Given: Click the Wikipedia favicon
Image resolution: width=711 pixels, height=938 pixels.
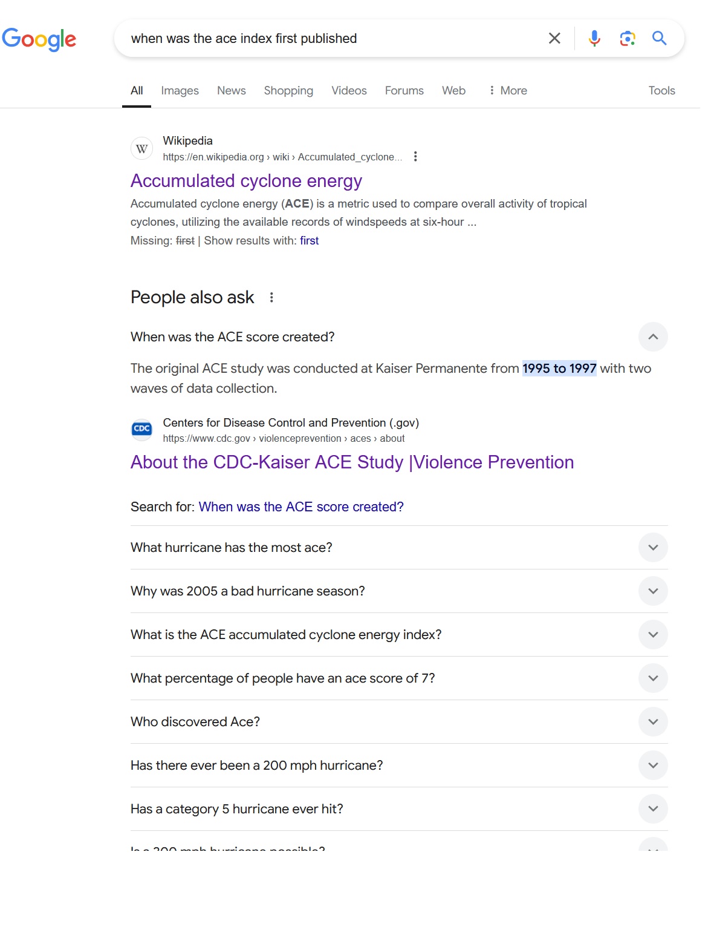Looking at the screenshot, I should [x=142, y=149].
